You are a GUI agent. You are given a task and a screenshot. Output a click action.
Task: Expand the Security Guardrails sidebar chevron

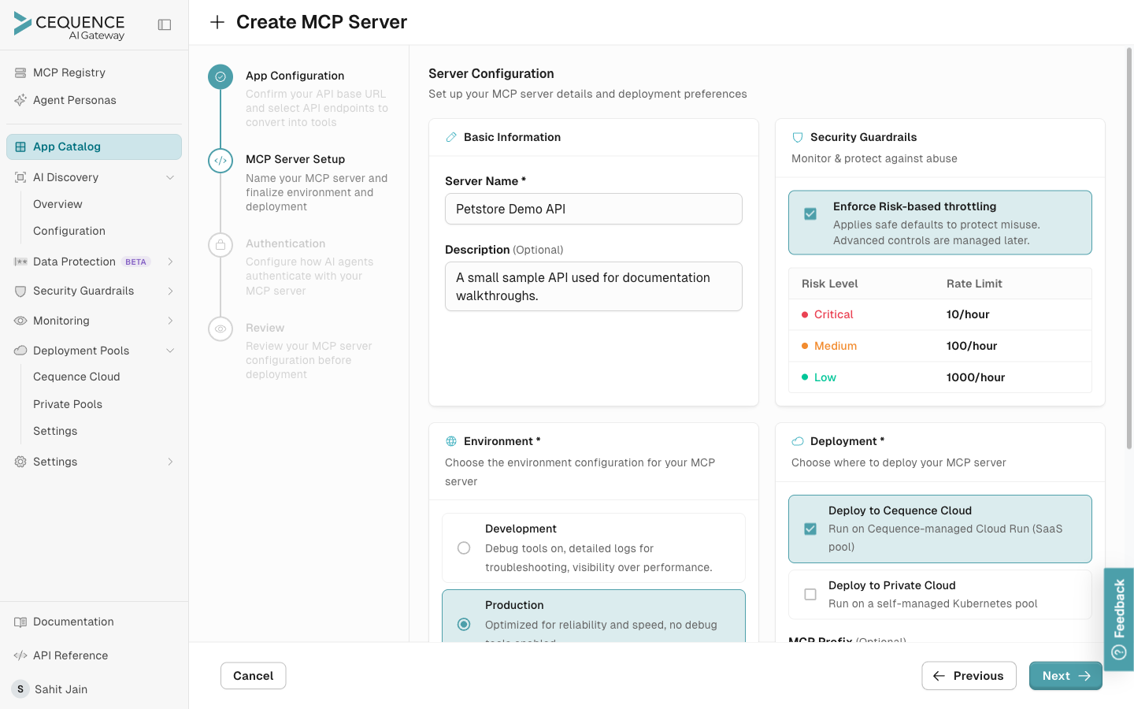point(170,291)
